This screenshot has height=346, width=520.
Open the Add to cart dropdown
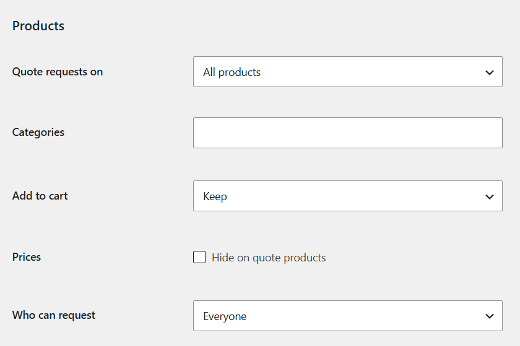coord(347,196)
